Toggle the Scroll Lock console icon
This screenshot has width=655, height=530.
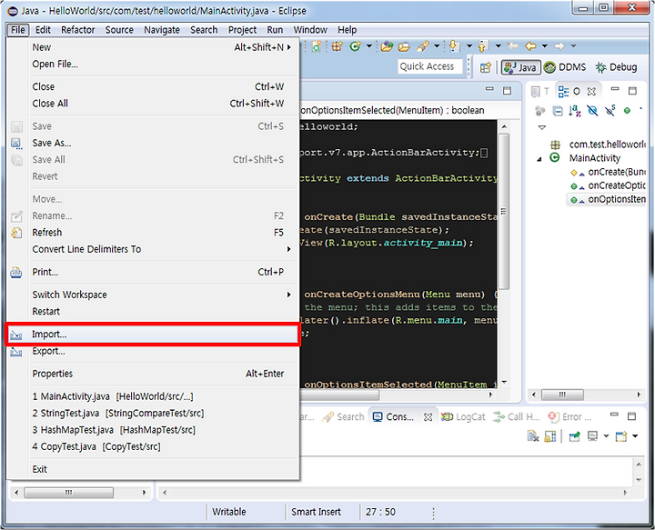[550, 436]
